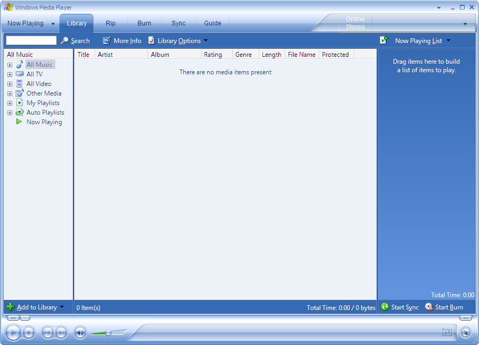Screen dimensions: 479x345
Task: Click the seek bar handle above the Play button
Action: (x=25, y=318)
